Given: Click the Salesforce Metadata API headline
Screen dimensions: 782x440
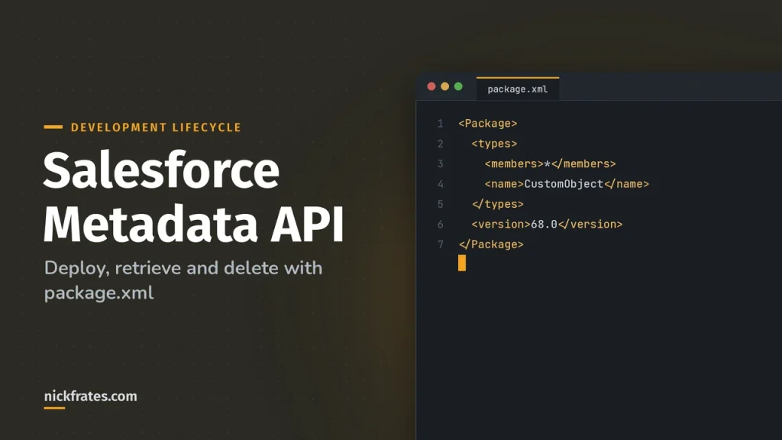Looking at the screenshot, I should (x=194, y=197).
